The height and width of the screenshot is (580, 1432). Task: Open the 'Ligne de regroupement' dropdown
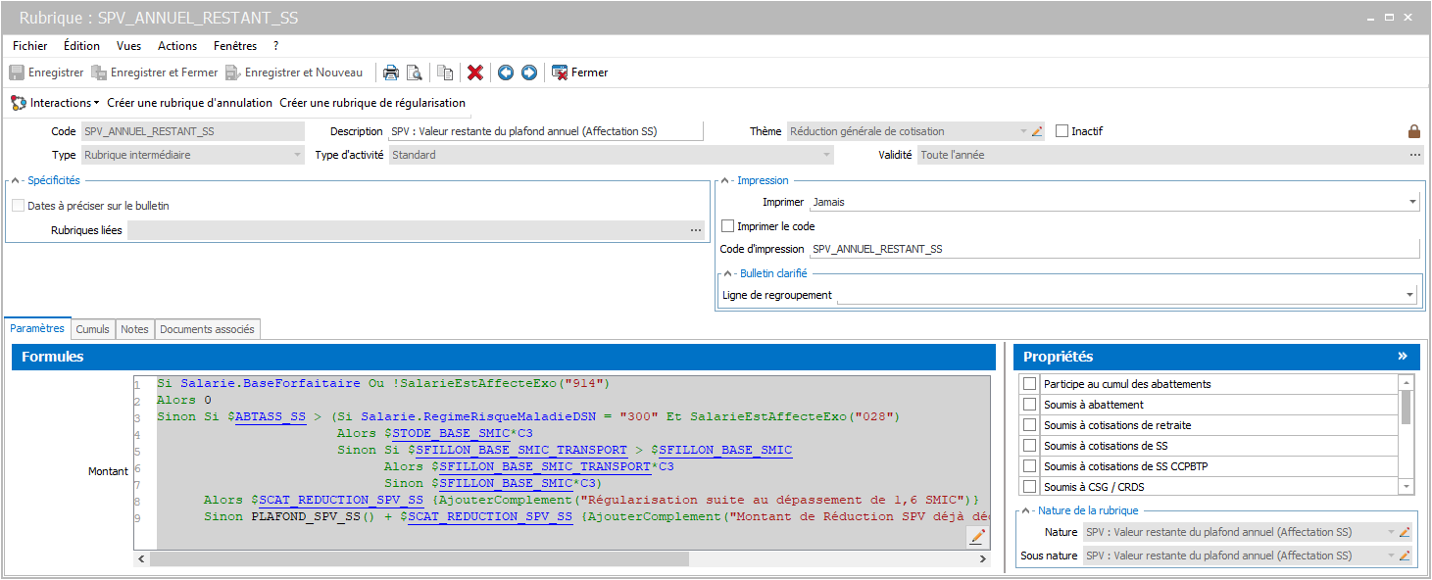coord(1410,295)
